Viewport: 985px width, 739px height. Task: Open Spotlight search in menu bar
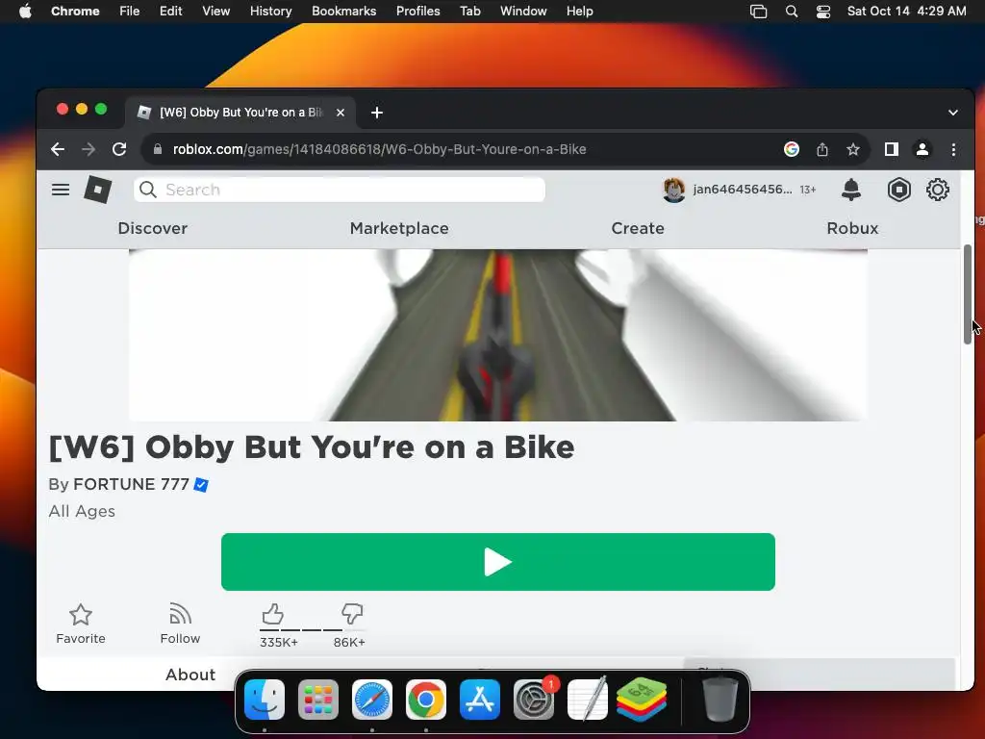[x=792, y=12]
